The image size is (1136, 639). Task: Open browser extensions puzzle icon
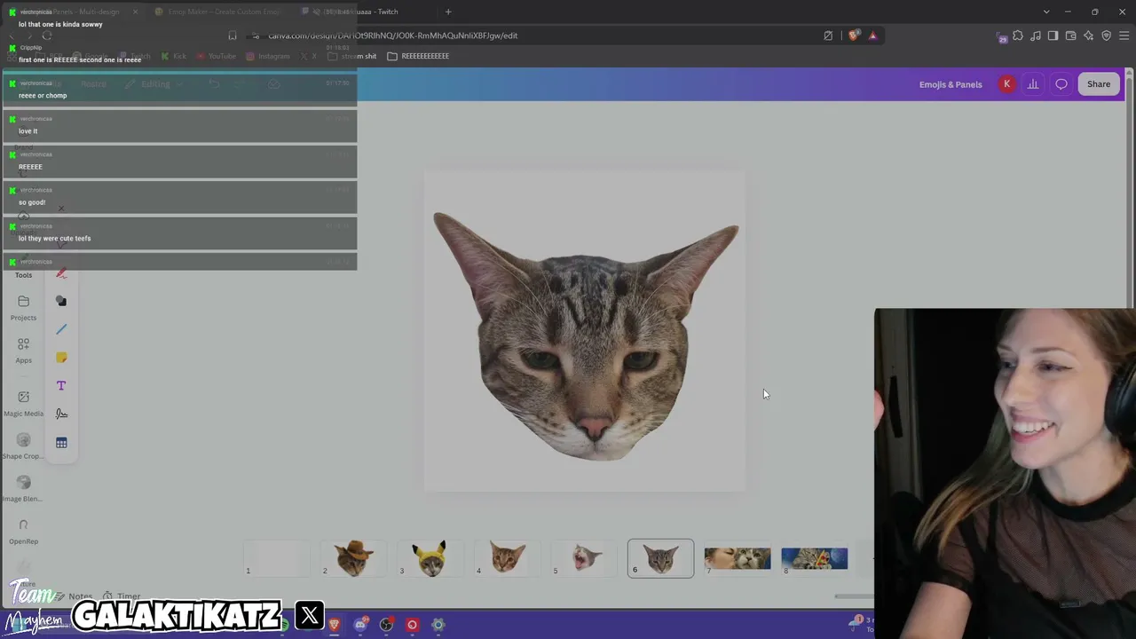click(1018, 35)
